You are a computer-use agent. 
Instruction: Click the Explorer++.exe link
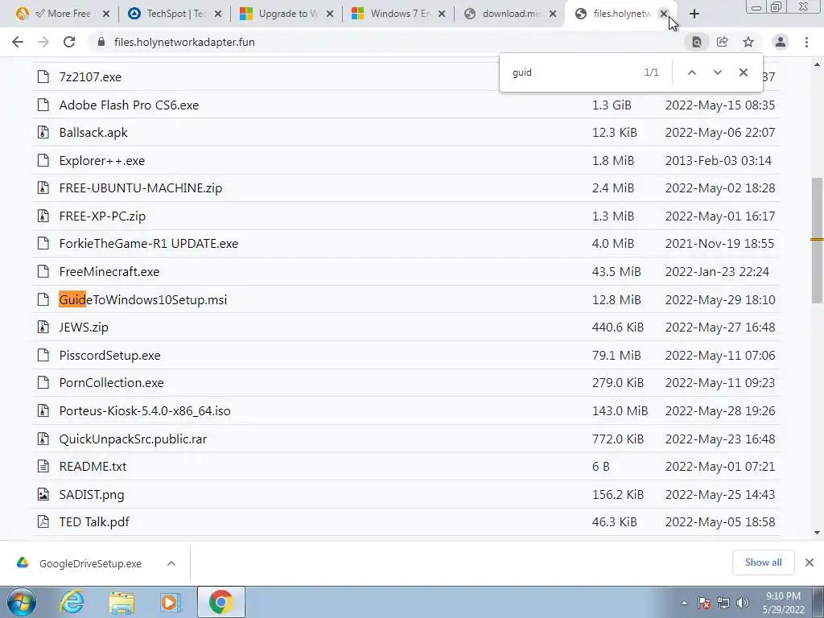coord(102,161)
